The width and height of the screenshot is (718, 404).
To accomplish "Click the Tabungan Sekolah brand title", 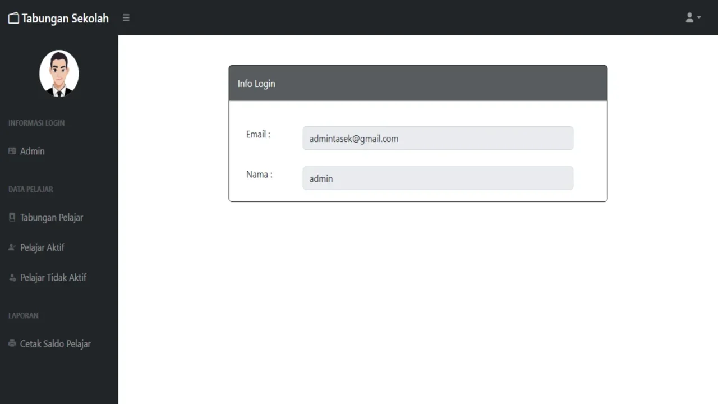I will point(65,18).
